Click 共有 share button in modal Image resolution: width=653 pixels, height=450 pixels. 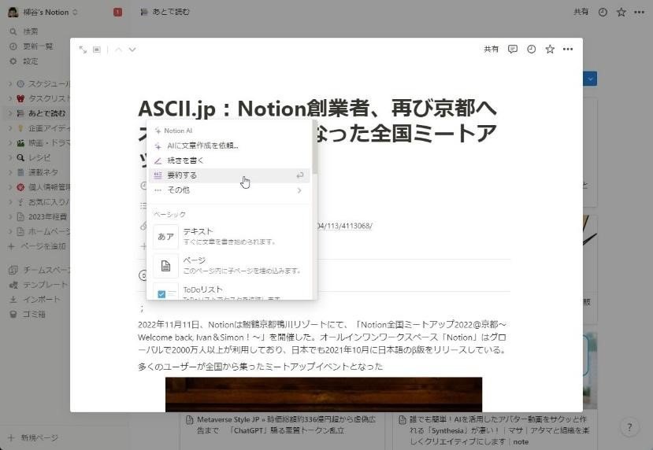point(491,49)
